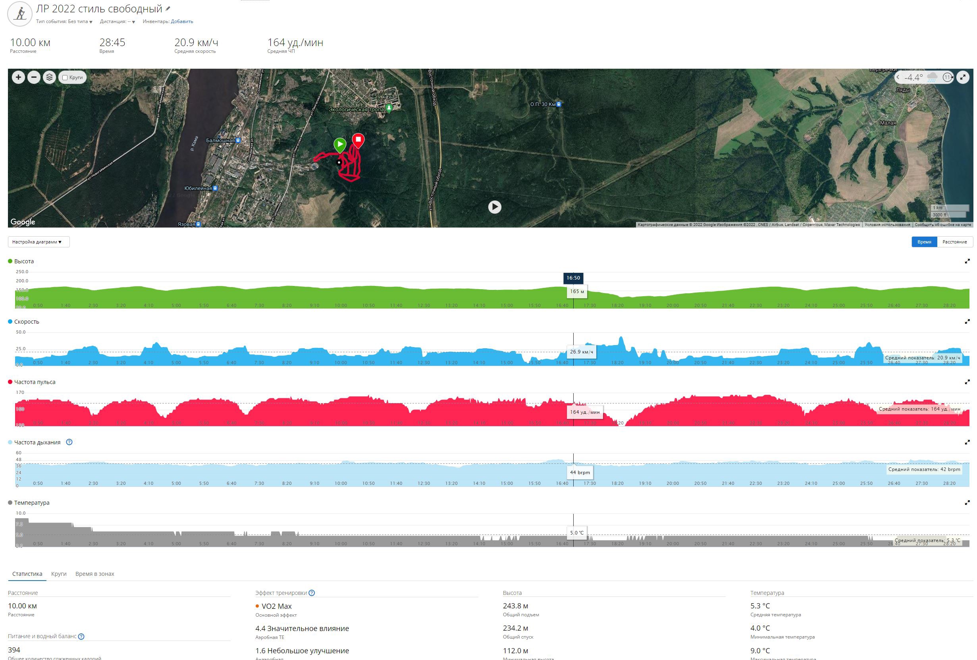Switch to the Круги tab
977x660 pixels.
(x=59, y=574)
